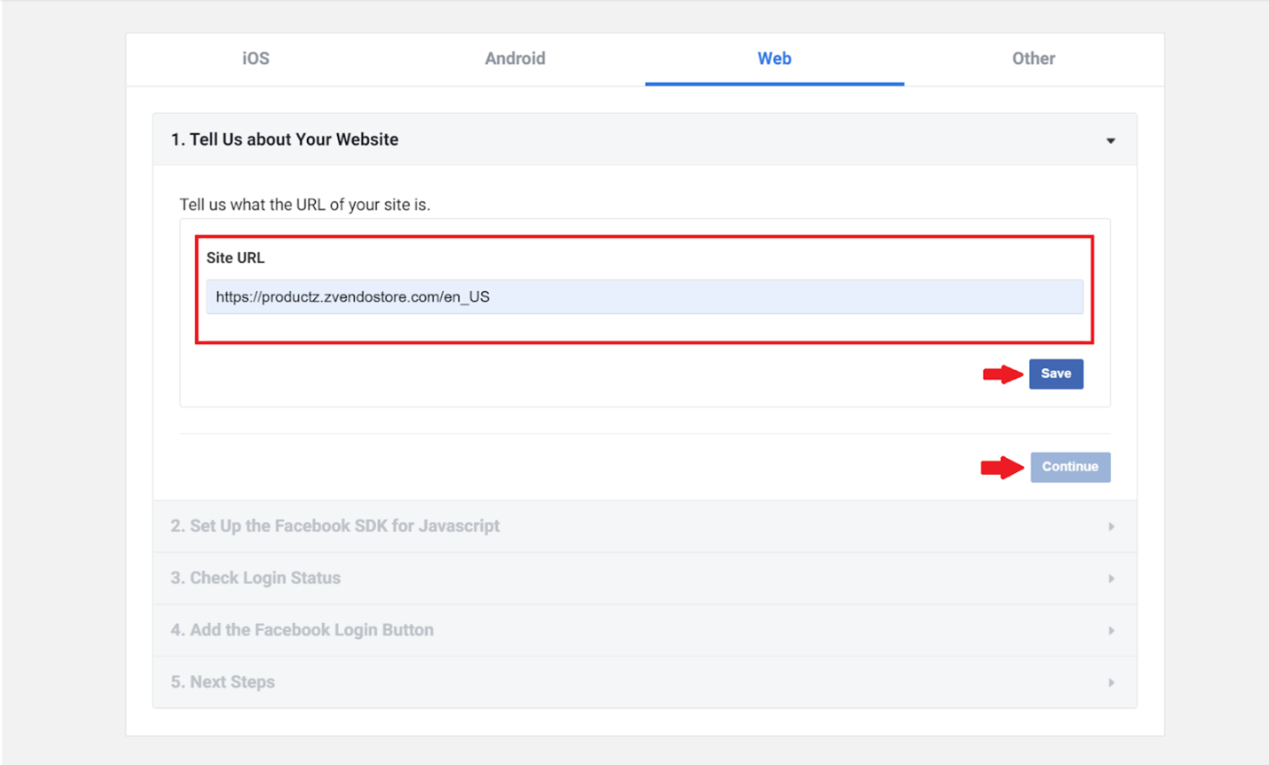Viewport: 1269px width, 765px height.
Task: Expand Add the Facebook Login Button arrow
Action: coord(1111,630)
